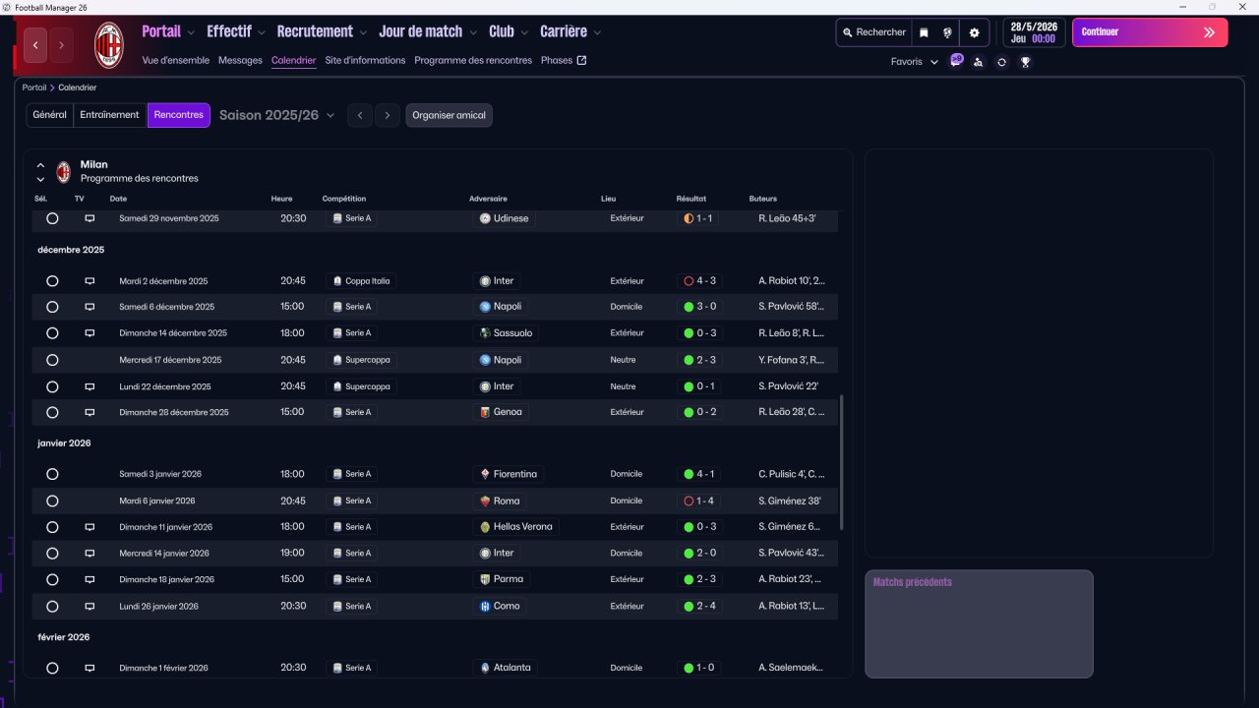Go back using the left arrow navigation button
The width and height of the screenshot is (1259, 708).
click(x=35, y=45)
